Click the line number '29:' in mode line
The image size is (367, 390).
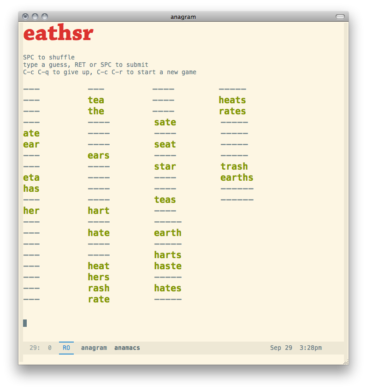click(x=35, y=348)
